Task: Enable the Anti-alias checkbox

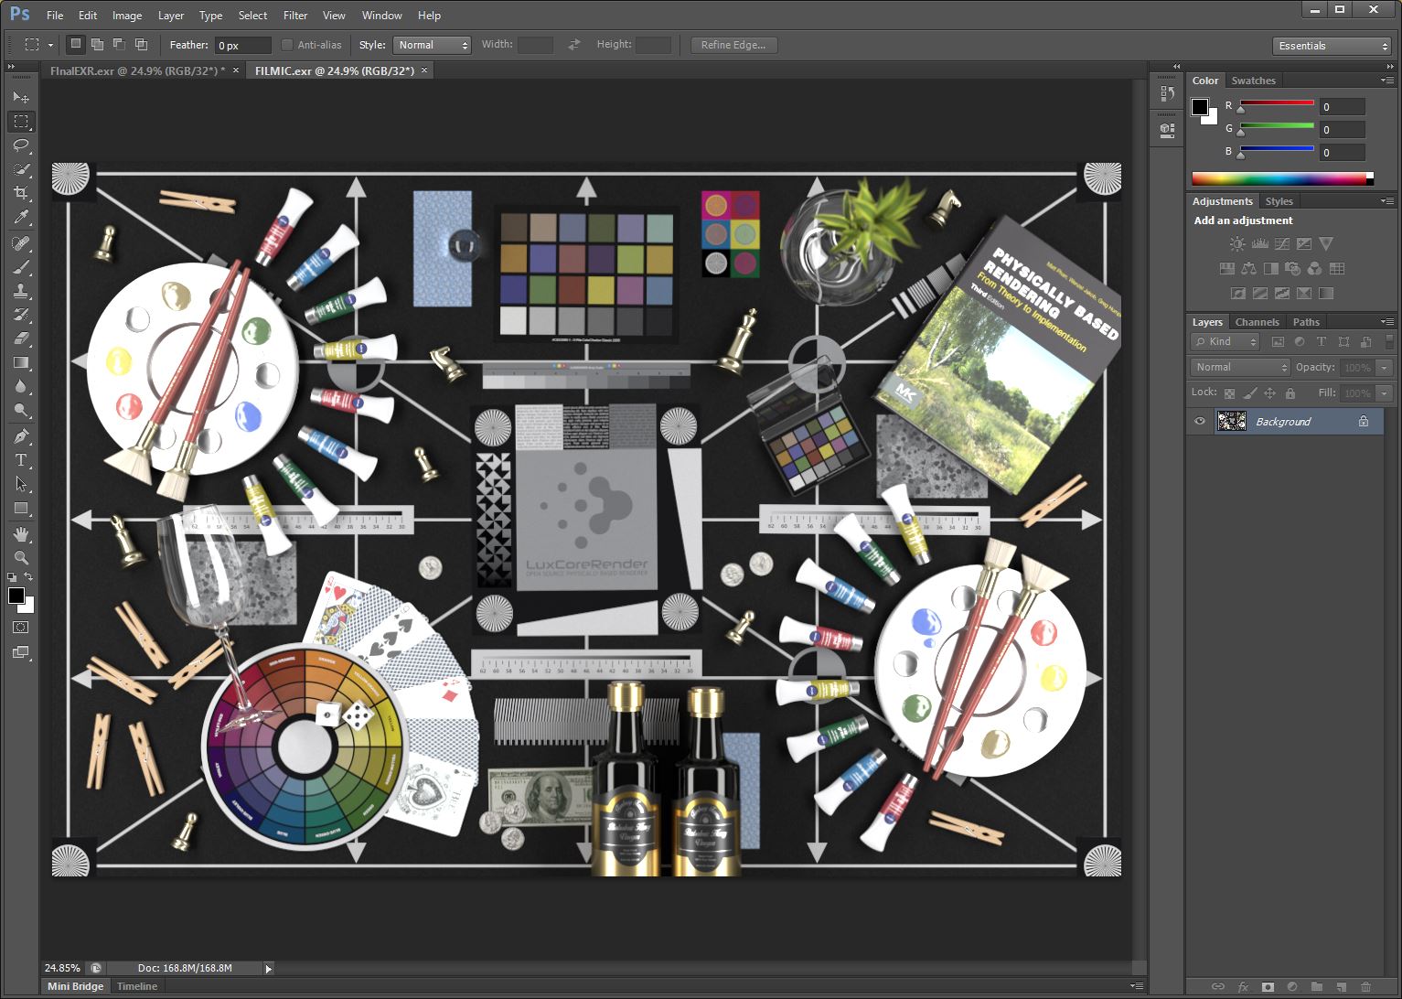Action: point(287,45)
